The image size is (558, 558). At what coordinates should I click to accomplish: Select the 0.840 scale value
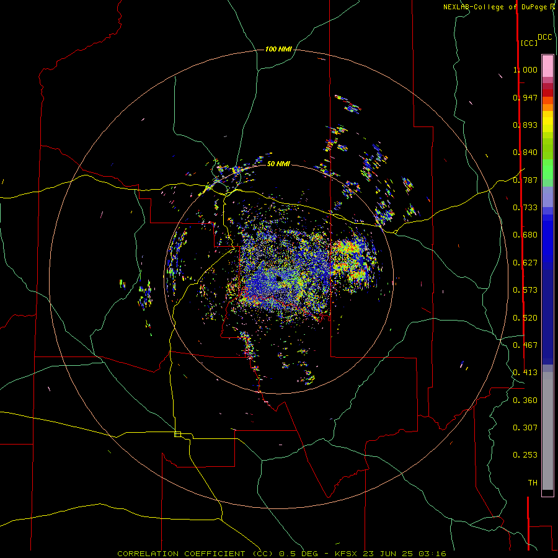pyautogui.click(x=525, y=153)
